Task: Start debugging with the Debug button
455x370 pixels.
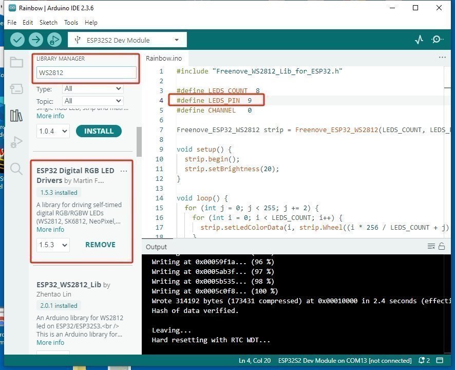Action: 53,40
